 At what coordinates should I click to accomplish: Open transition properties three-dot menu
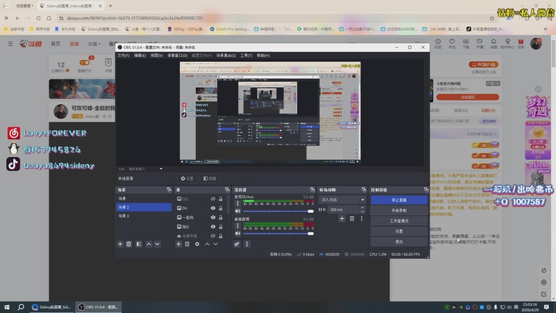pyautogui.click(x=361, y=218)
